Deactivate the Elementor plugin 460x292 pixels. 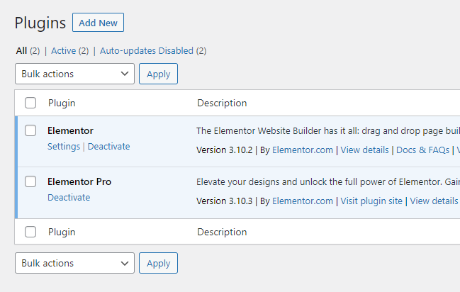[x=109, y=147]
